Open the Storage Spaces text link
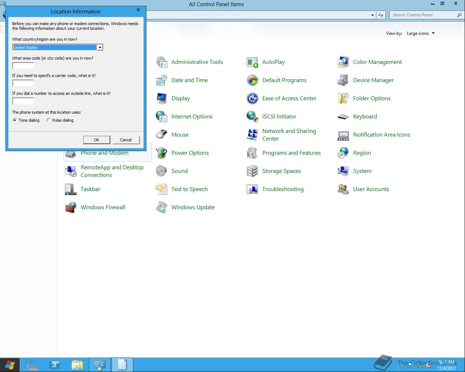The image size is (465, 372). [x=282, y=171]
